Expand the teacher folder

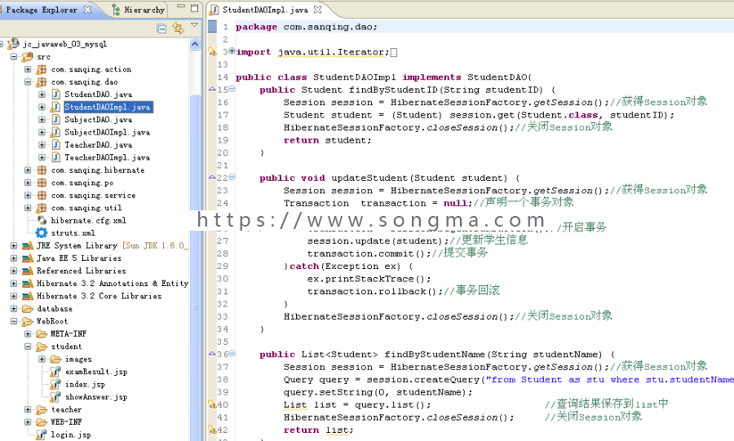[x=28, y=410]
